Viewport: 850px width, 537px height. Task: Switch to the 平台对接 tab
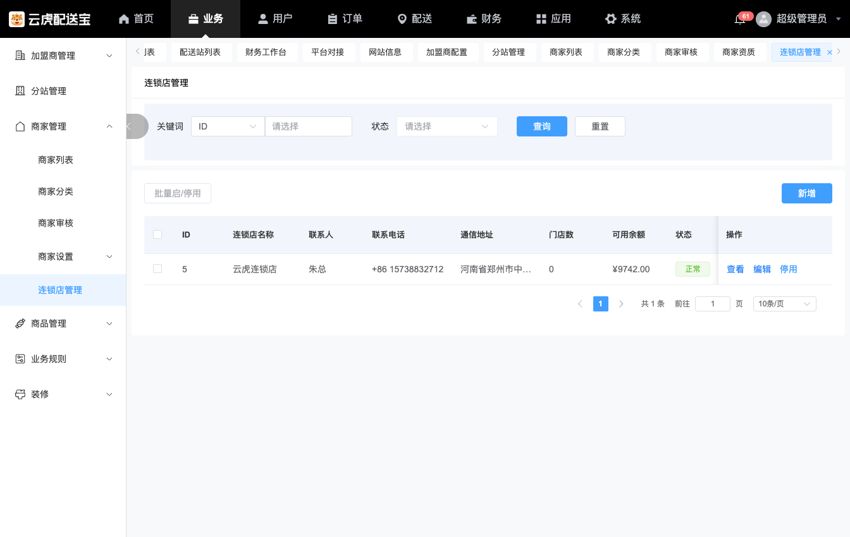click(x=328, y=52)
